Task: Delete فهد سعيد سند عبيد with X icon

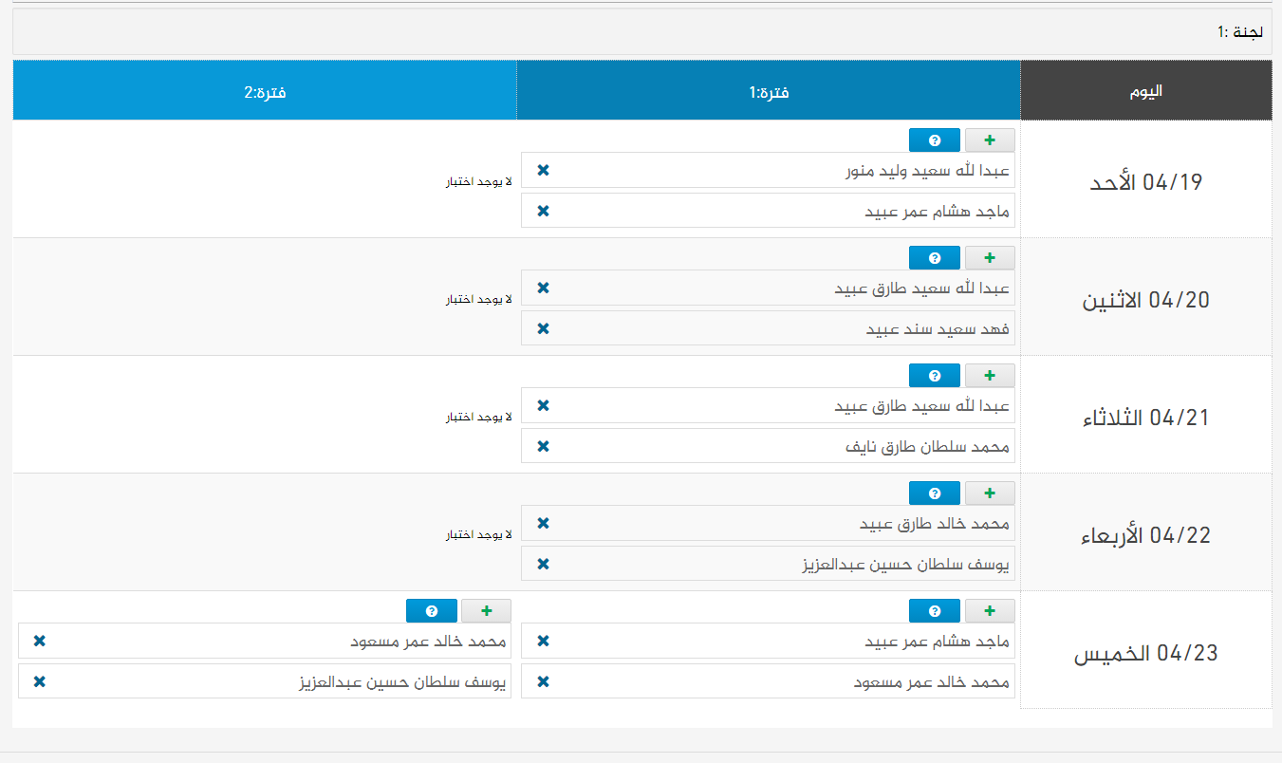Action: click(543, 328)
